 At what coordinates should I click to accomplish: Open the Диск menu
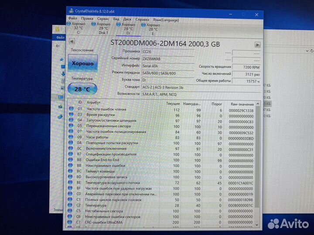click(x=127, y=19)
